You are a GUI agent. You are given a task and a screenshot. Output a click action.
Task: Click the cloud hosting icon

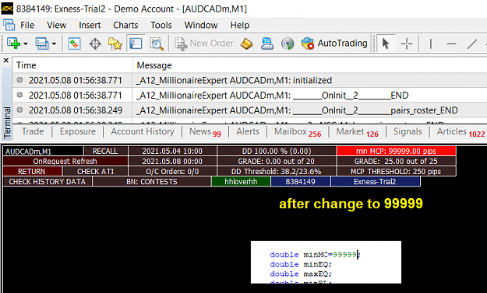tap(267, 44)
